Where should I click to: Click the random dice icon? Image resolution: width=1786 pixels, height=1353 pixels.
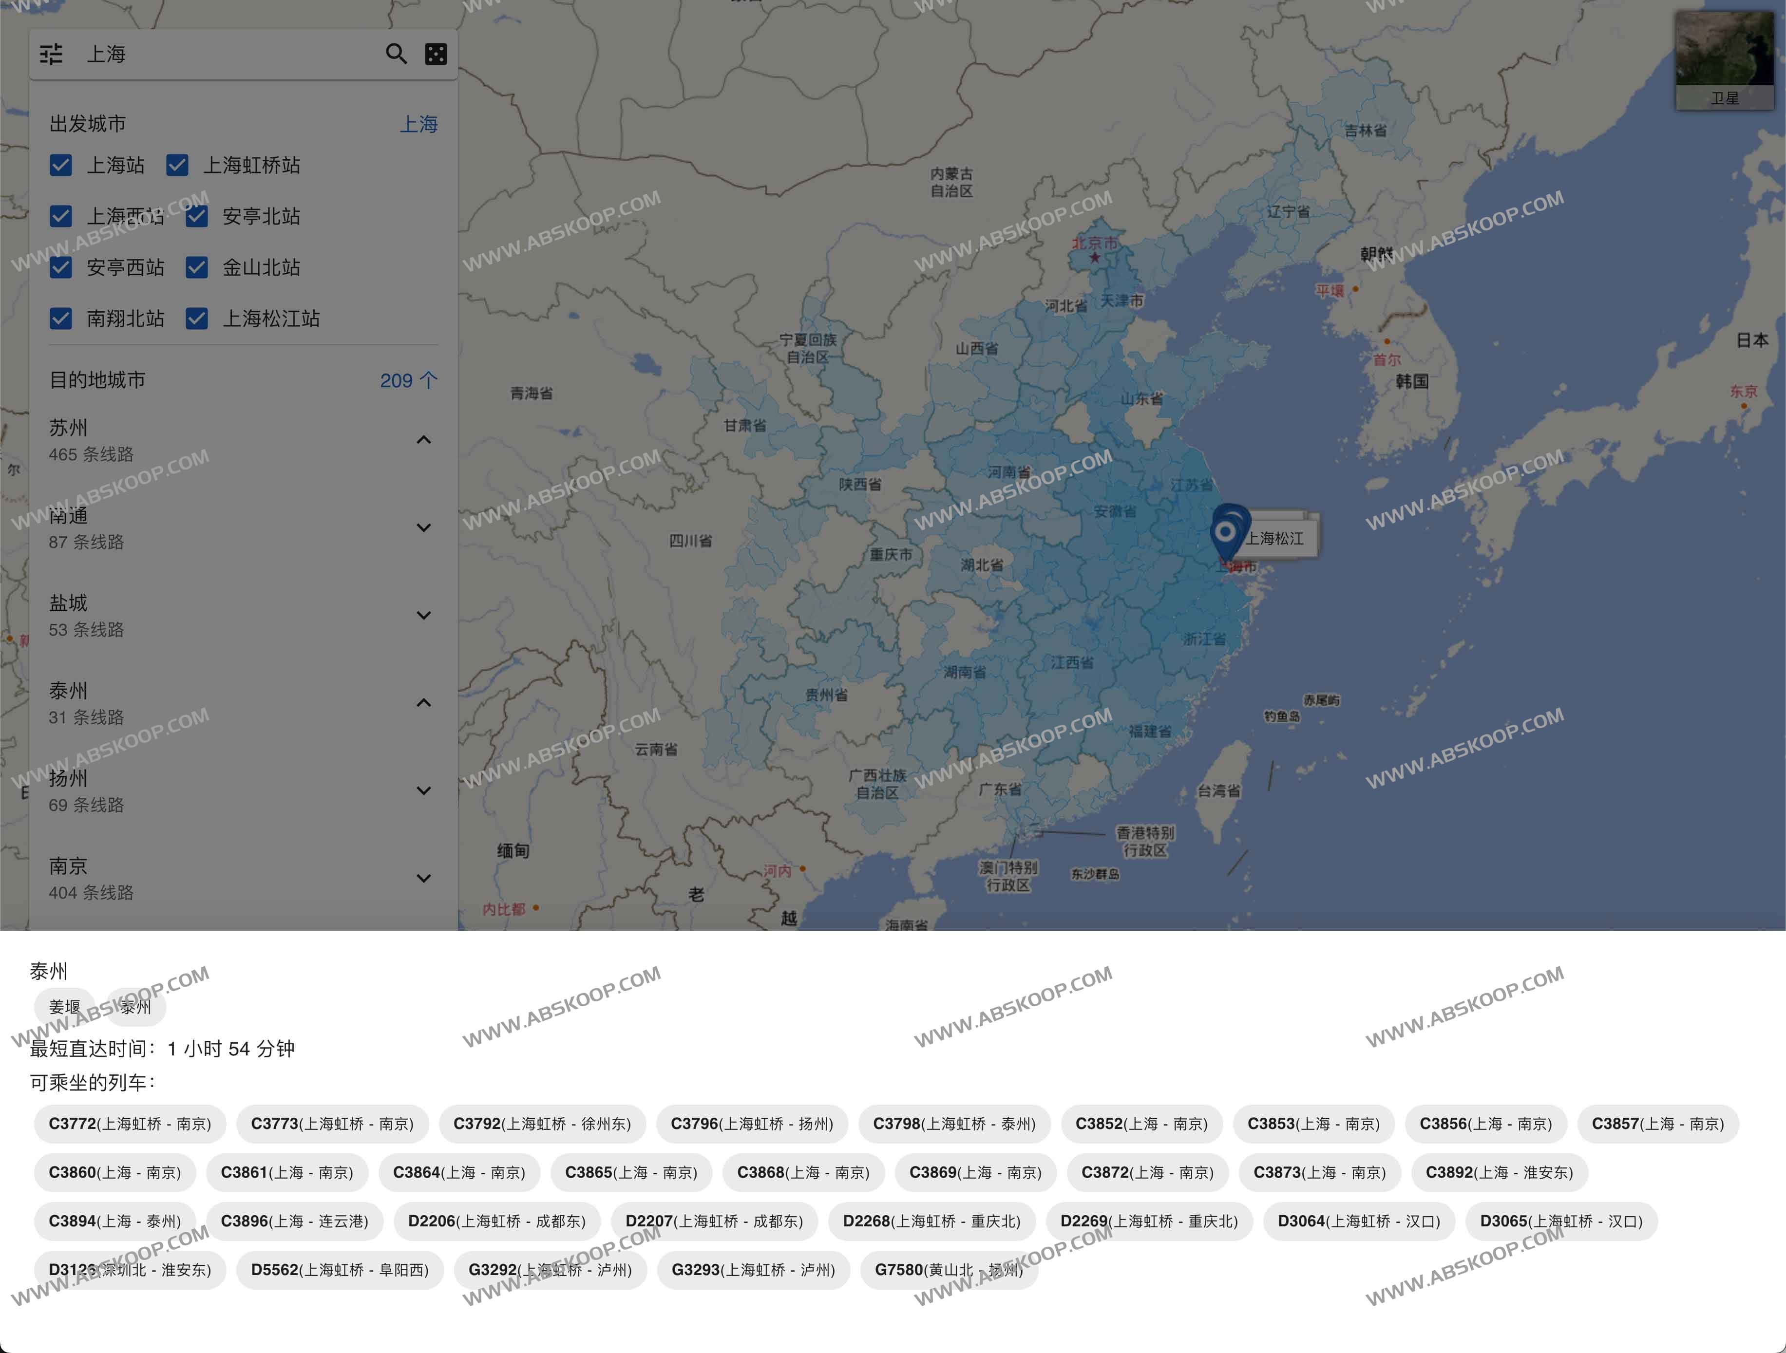(436, 54)
